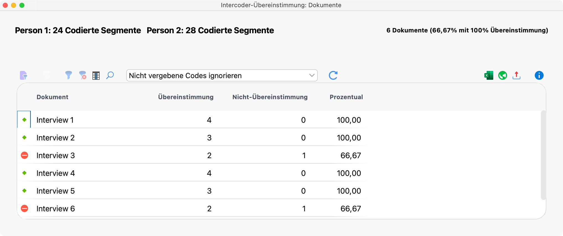Select the Interview 5 row name
This screenshot has width=563, height=236.
(56, 191)
